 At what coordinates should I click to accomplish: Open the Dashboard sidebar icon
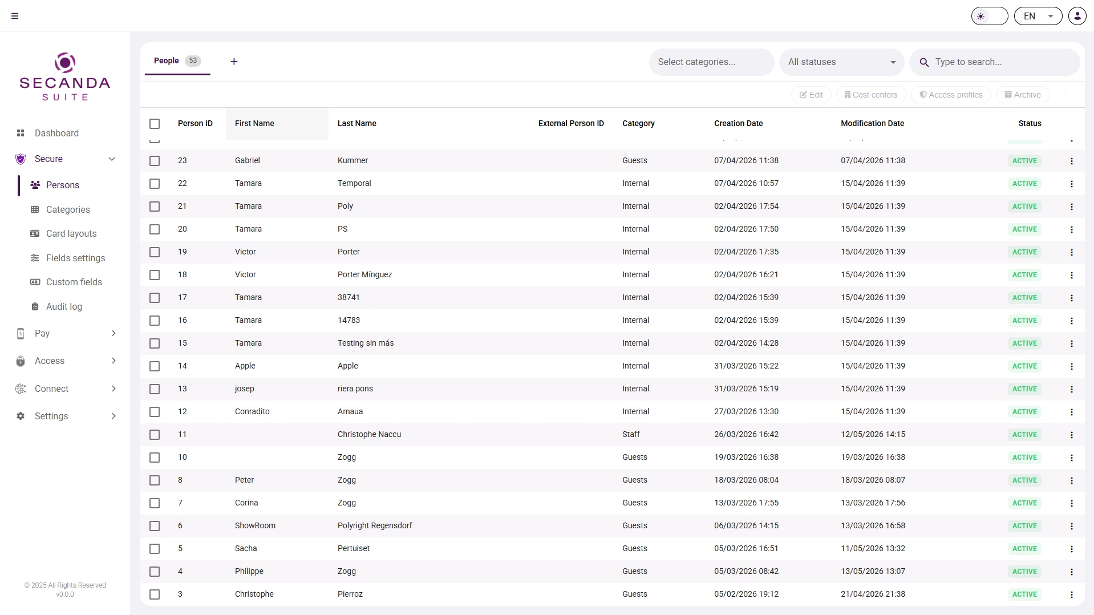pyautogui.click(x=21, y=133)
